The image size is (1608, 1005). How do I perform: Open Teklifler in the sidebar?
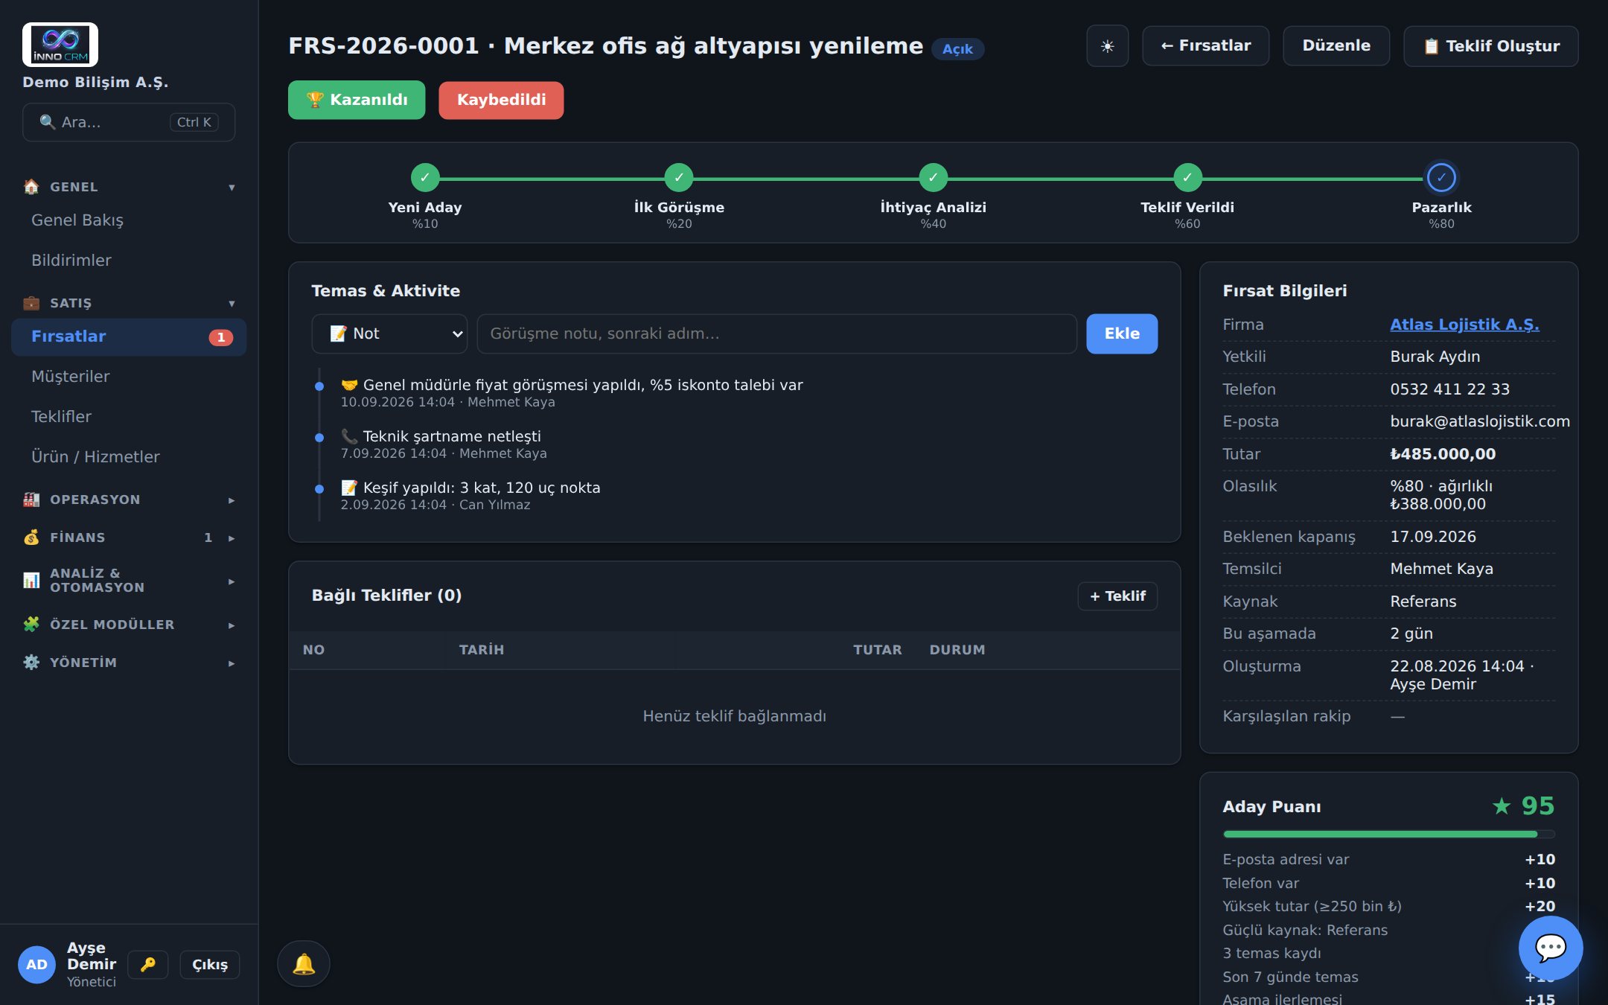[61, 417]
